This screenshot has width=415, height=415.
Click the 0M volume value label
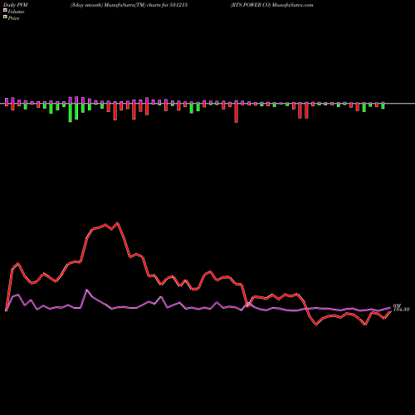point(397,306)
